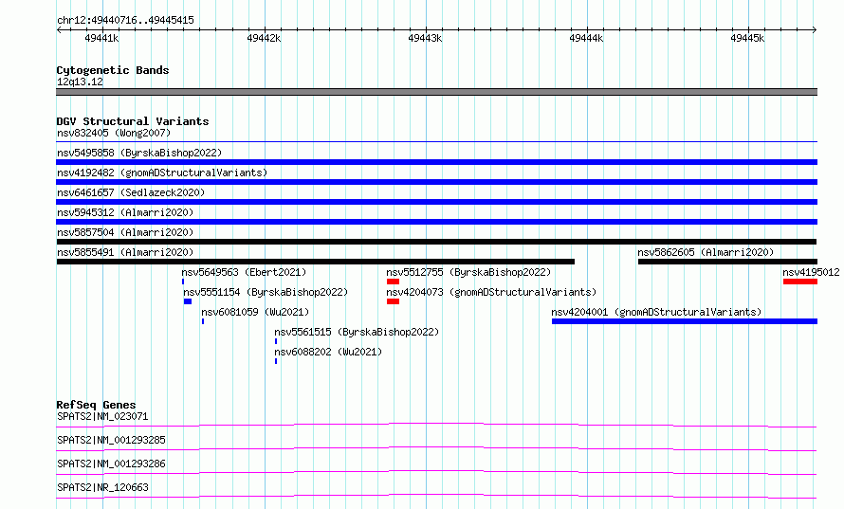Click the nsv832405 (Wong2007) variant label

click(x=114, y=133)
